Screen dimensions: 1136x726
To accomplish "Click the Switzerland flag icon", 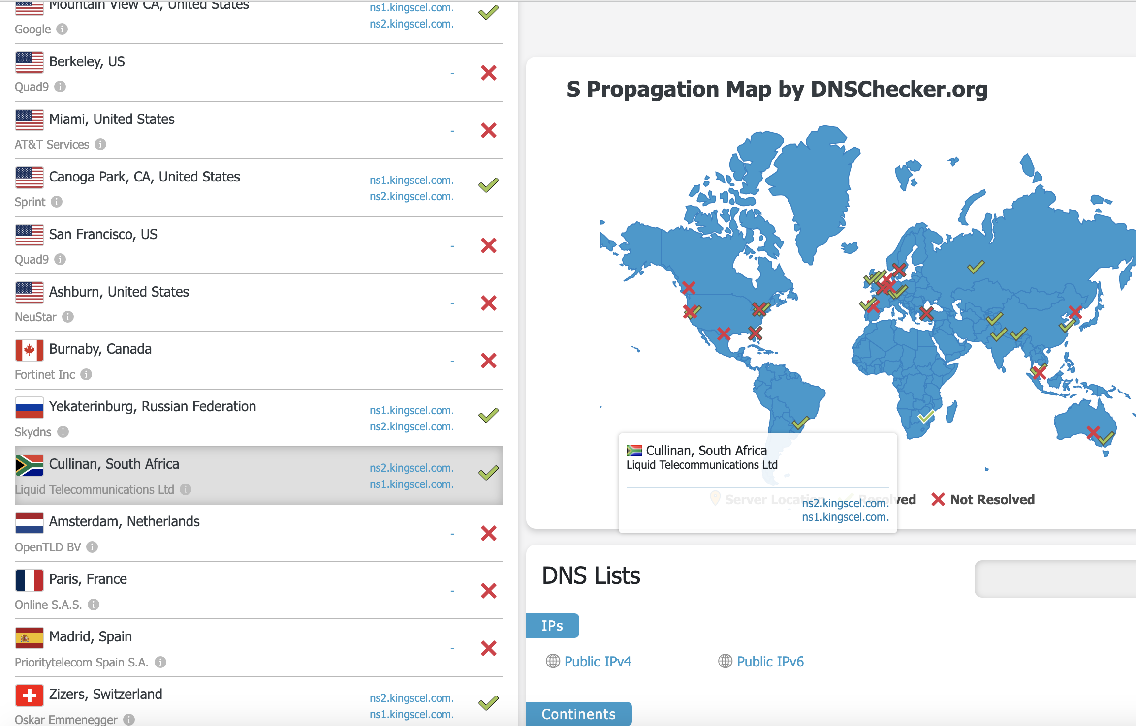I will (30, 695).
